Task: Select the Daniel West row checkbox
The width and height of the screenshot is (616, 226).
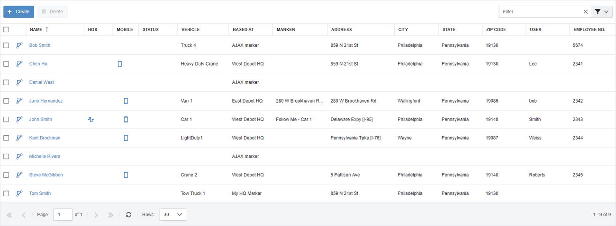Action: coord(6,82)
